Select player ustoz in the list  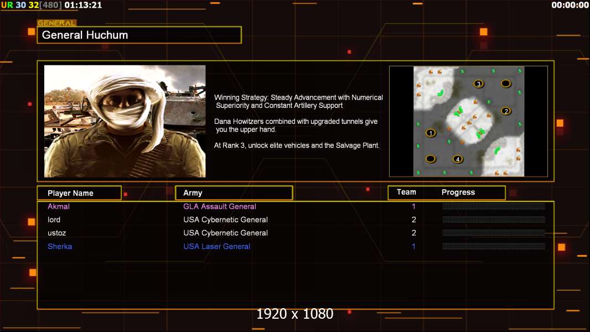tap(57, 233)
